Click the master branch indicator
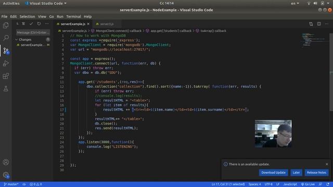Image resolution: width=333 pixels, height=187 pixels. pos(11,184)
